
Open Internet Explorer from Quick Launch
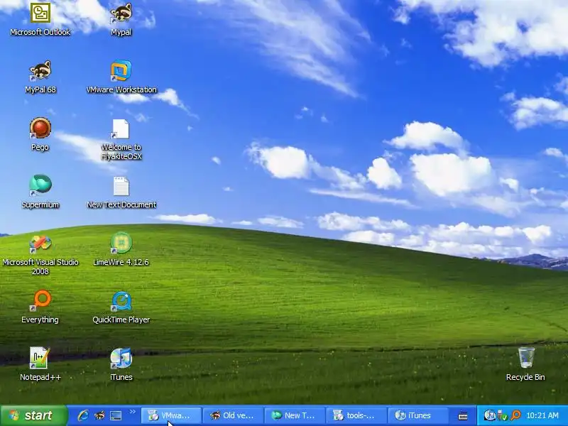83,415
